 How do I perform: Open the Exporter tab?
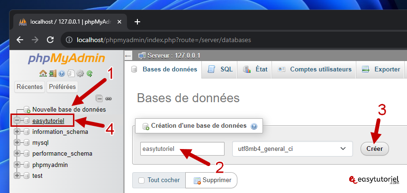click(381, 70)
